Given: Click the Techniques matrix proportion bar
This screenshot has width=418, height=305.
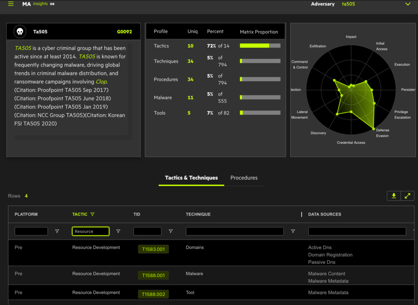Looking at the screenshot, I should pos(260,61).
